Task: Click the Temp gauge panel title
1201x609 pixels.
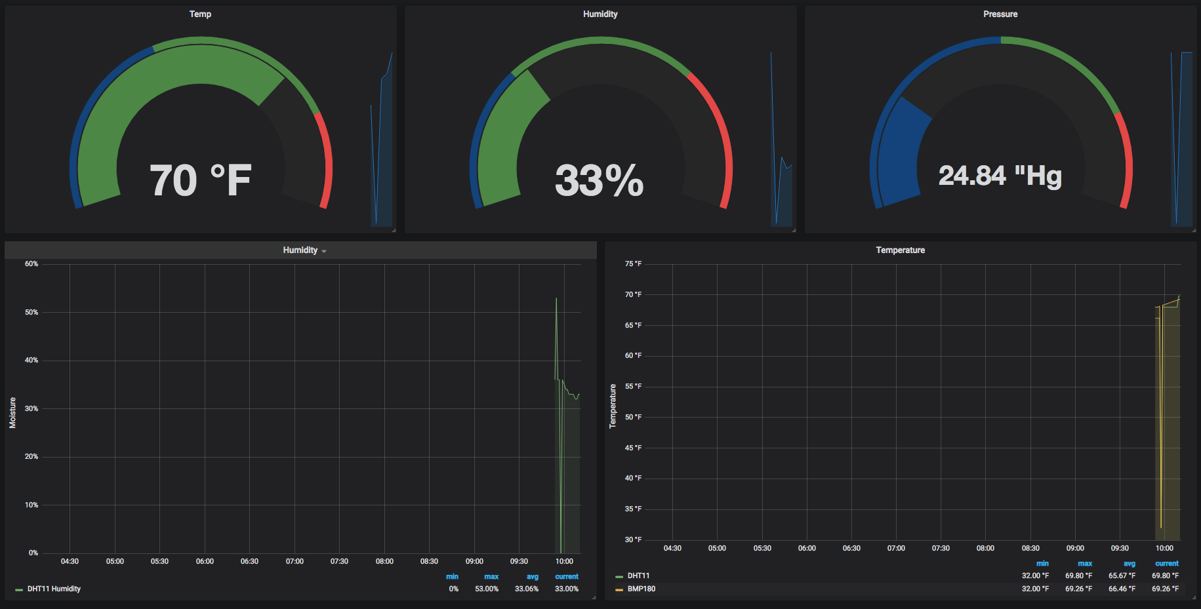Action: 200,14
